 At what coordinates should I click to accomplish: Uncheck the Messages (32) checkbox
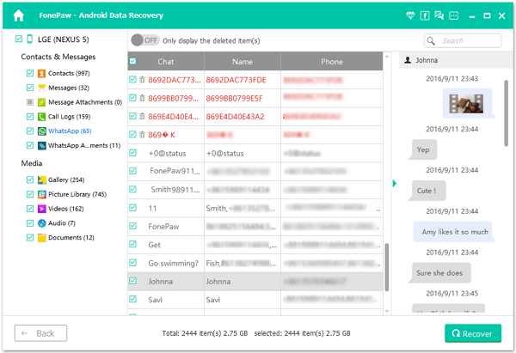tap(30, 88)
